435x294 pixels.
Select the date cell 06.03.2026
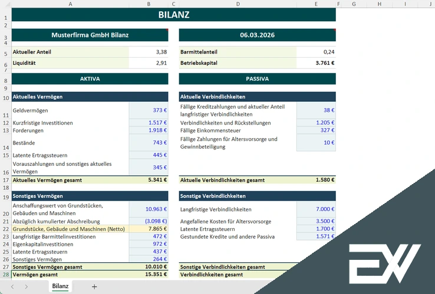(257, 35)
